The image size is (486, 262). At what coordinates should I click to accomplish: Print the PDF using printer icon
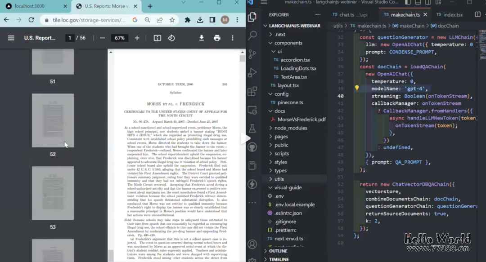click(x=217, y=38)
